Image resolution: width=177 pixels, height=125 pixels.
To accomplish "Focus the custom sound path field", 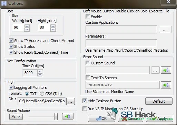I will click(118, 70).
